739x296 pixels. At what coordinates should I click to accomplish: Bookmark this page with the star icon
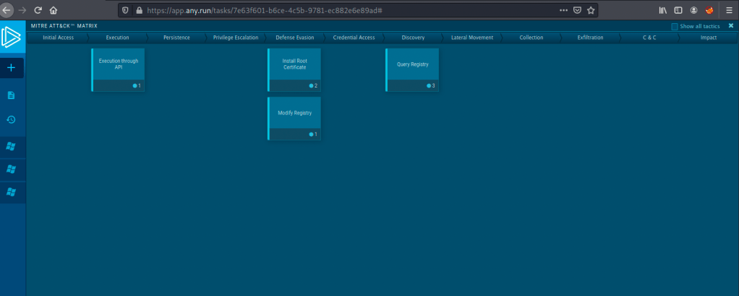point(591,10)
